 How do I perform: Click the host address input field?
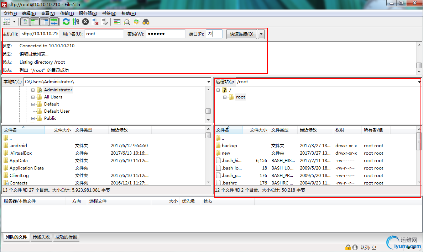tap(40, 34)
